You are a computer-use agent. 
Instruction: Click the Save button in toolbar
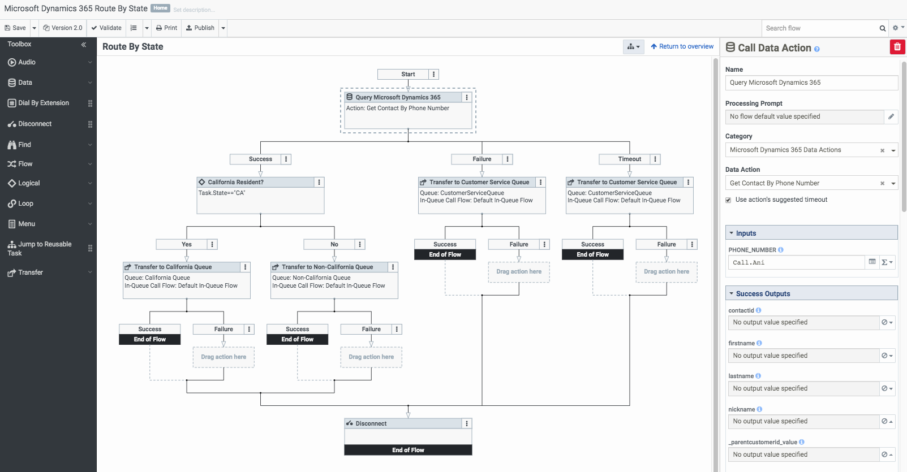click(x=15, y=28)
